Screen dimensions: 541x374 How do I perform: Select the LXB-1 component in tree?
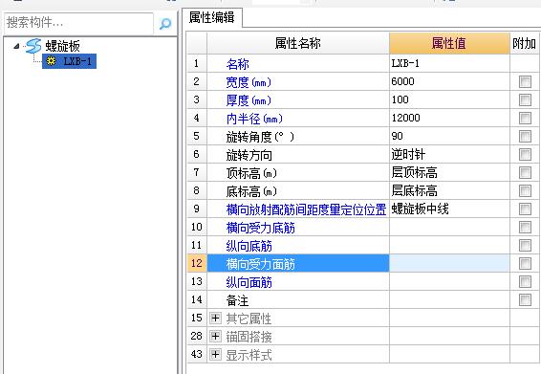(x=69, y=61)
